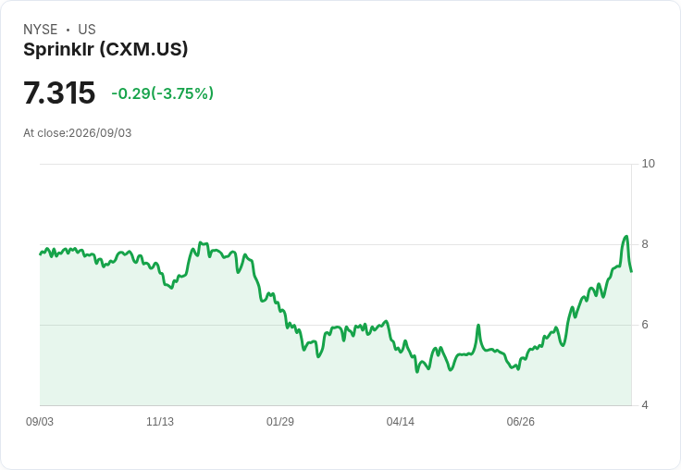
Task: Click the sharp spike near 6 before 06/26
Action: (x=478, y=326)
